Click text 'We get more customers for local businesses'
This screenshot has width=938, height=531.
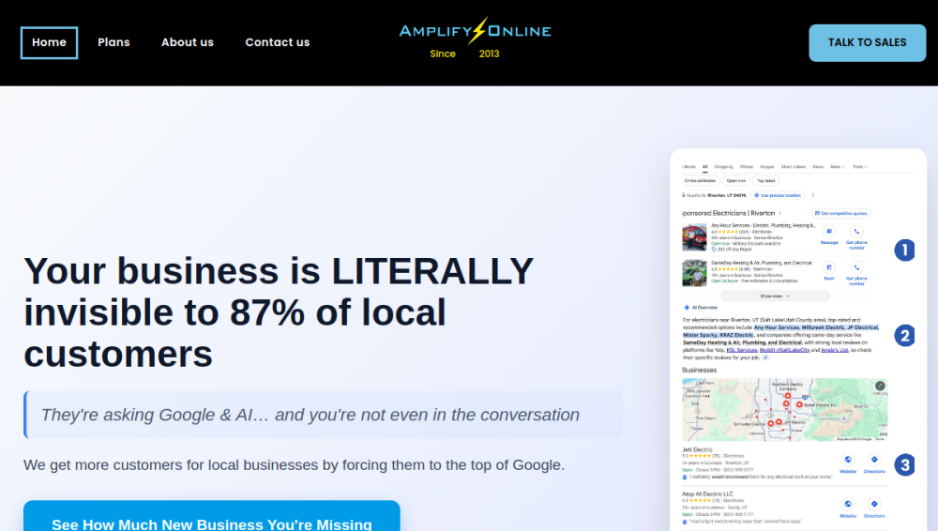(x=294, y=465)
